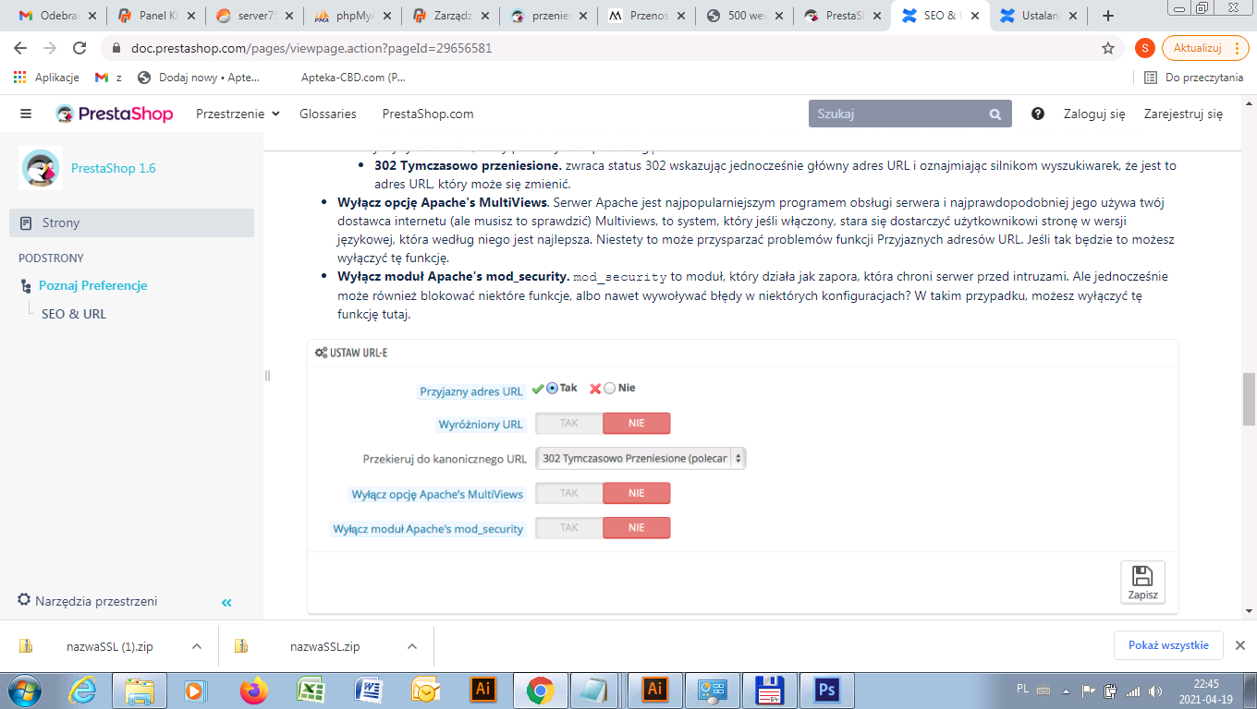This screenshot has width=1257, height=709.
Task: Open Poznaj Preferencje page link
Action: (x=93, y=286)
